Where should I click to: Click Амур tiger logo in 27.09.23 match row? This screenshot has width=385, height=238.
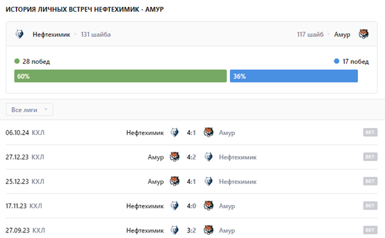coord(209,230)
